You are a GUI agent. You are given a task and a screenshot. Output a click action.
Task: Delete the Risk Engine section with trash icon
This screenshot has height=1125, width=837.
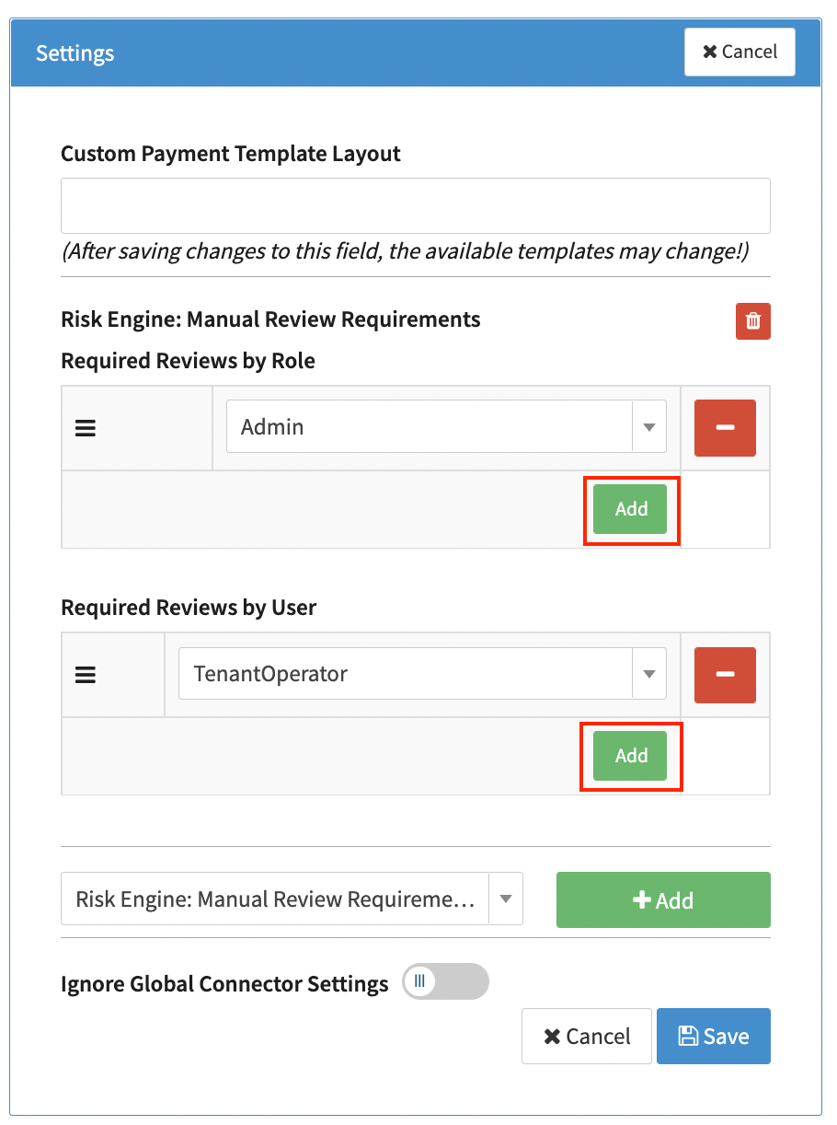pos(752,321)
